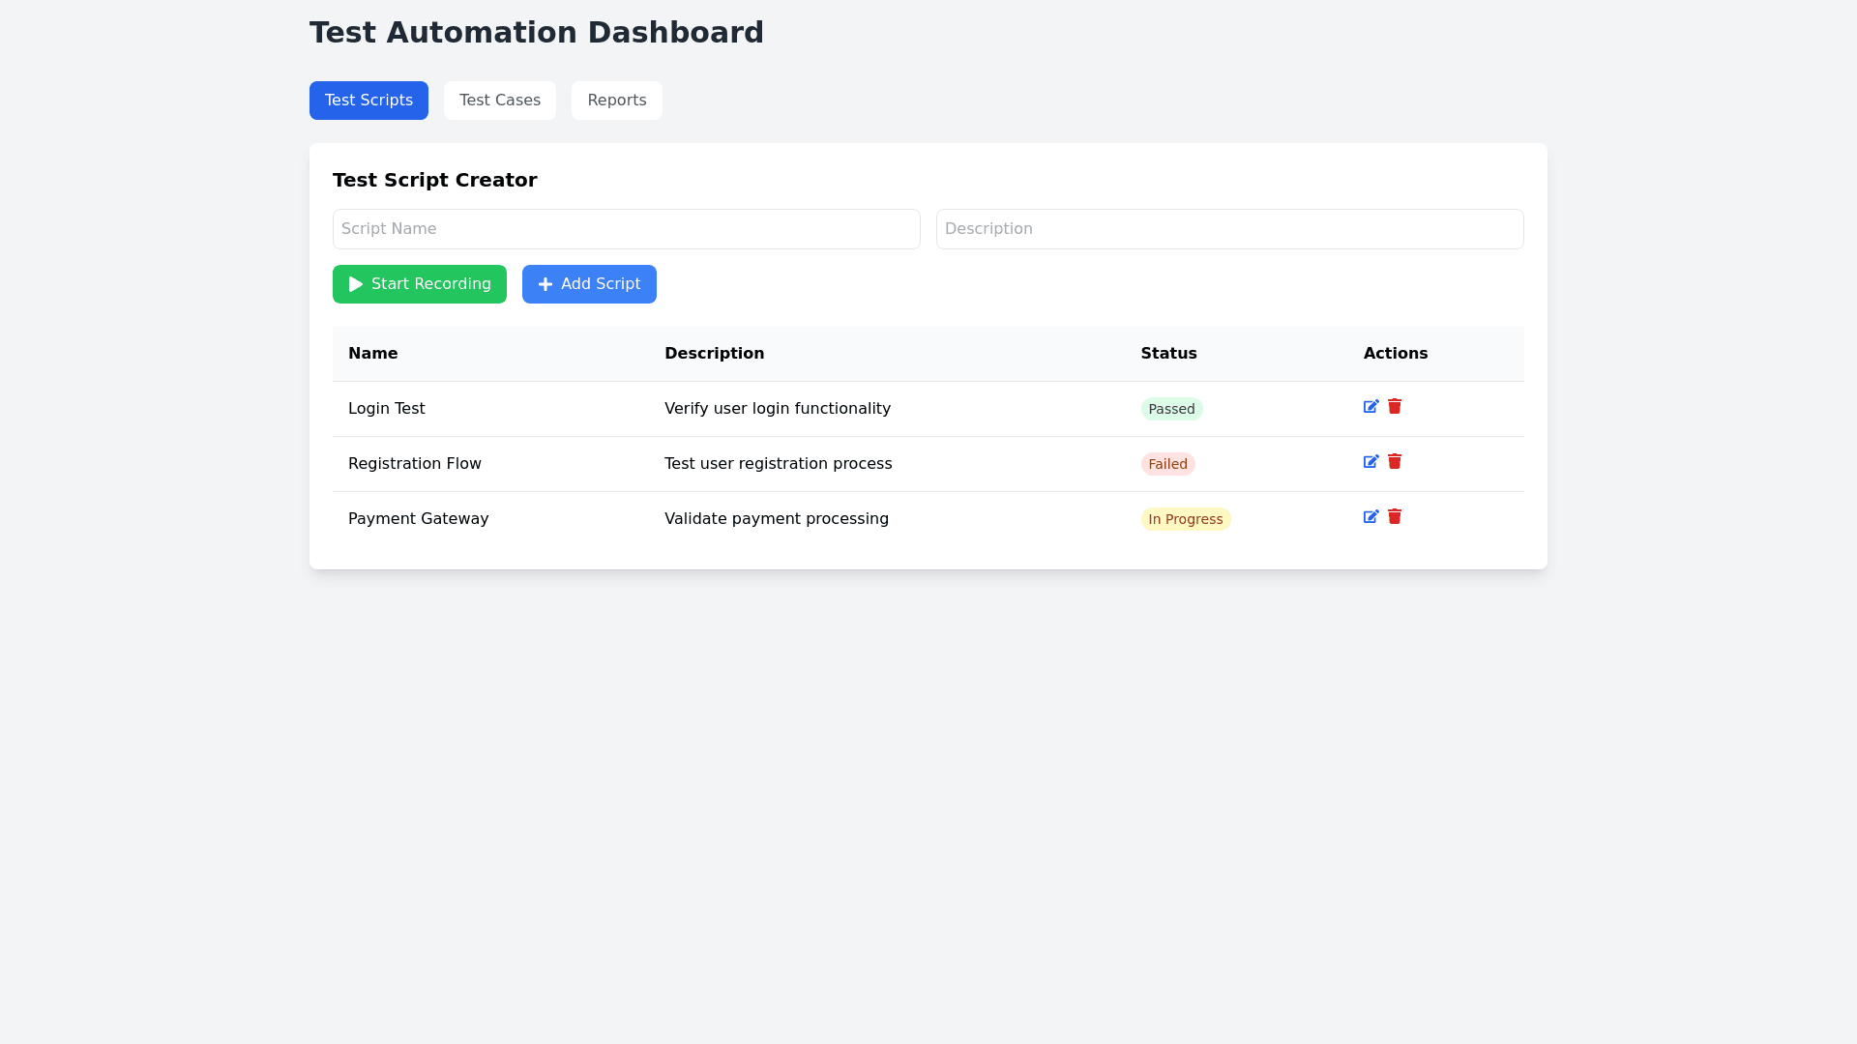Edit the Payment Gateway script

1371,517
